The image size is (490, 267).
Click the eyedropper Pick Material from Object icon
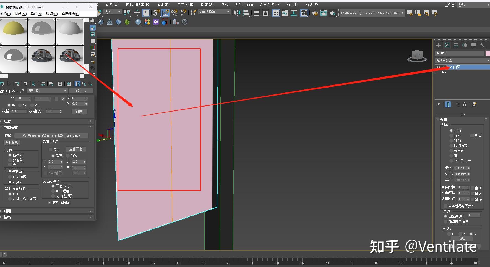[x=22, y=91]
